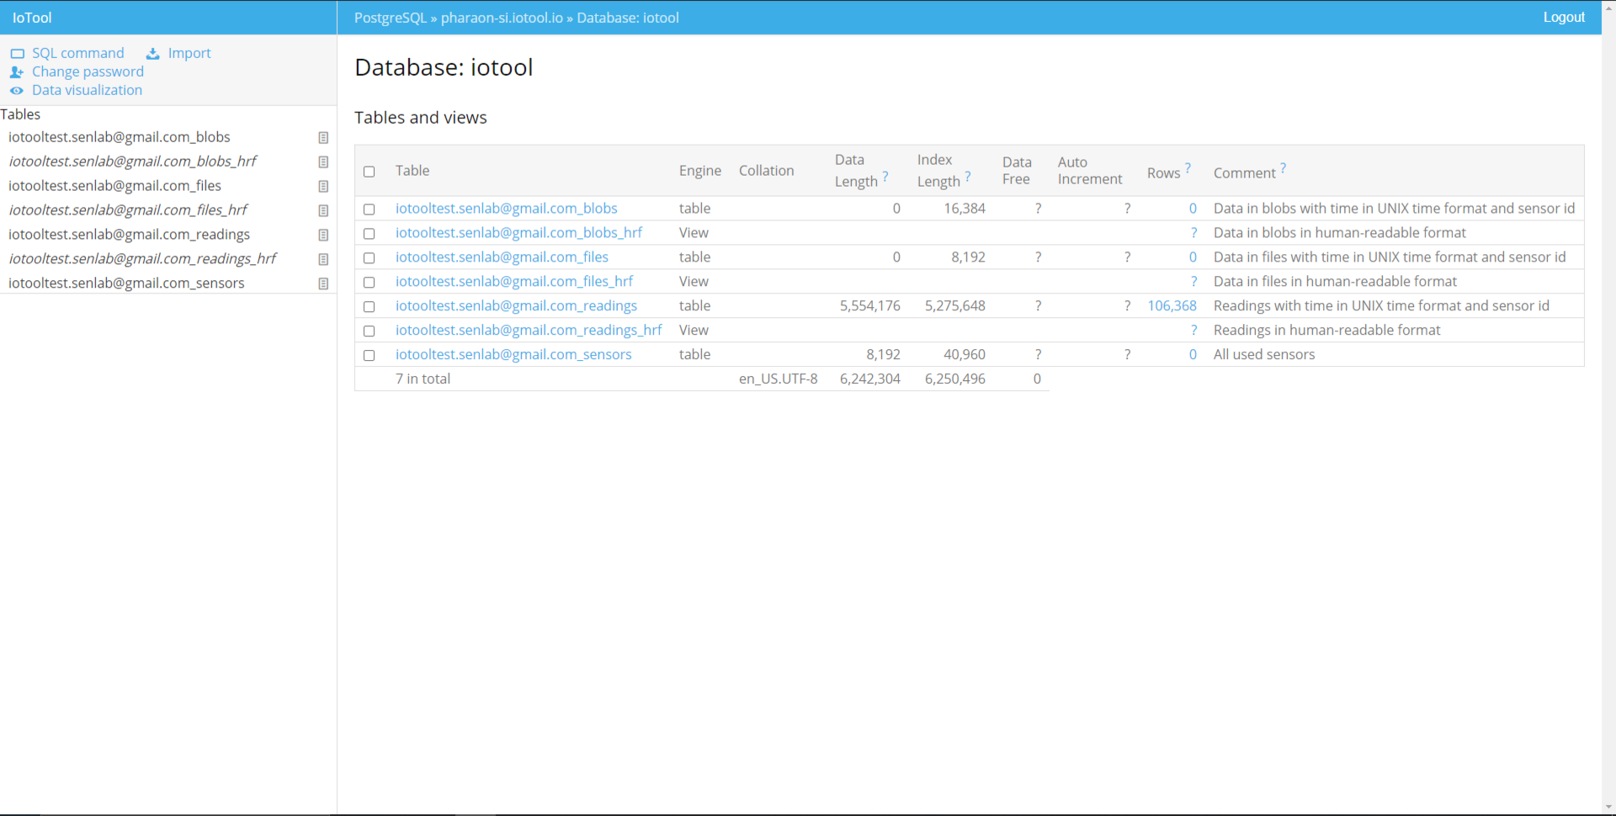Viewport: 1616px width, 816px height.
Task: Check the _files table row checkbox
Action: click(x=369, y=258)
